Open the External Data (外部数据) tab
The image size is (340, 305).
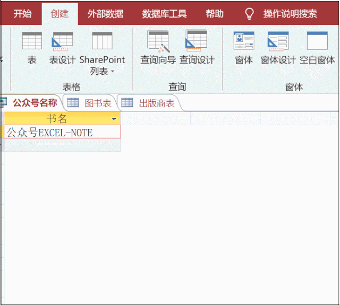[x=105, y=14]
